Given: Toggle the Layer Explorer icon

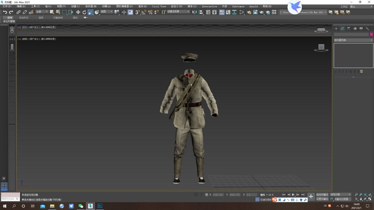Looking at the screenshot, I should point(214,12).
